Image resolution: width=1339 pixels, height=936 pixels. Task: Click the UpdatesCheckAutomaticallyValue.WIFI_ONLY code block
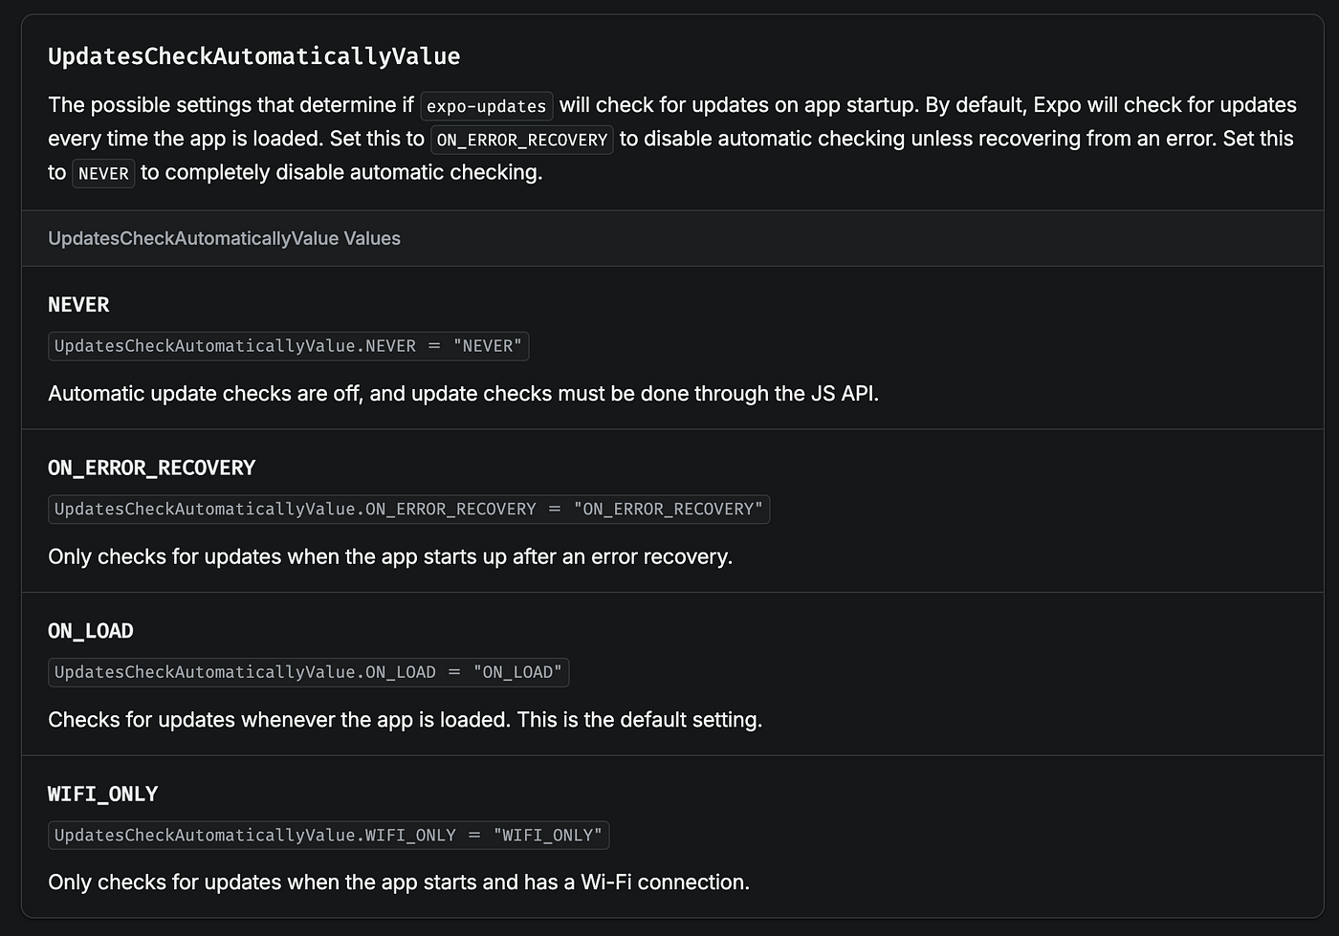pyautogui.click(x=329, y=836)
